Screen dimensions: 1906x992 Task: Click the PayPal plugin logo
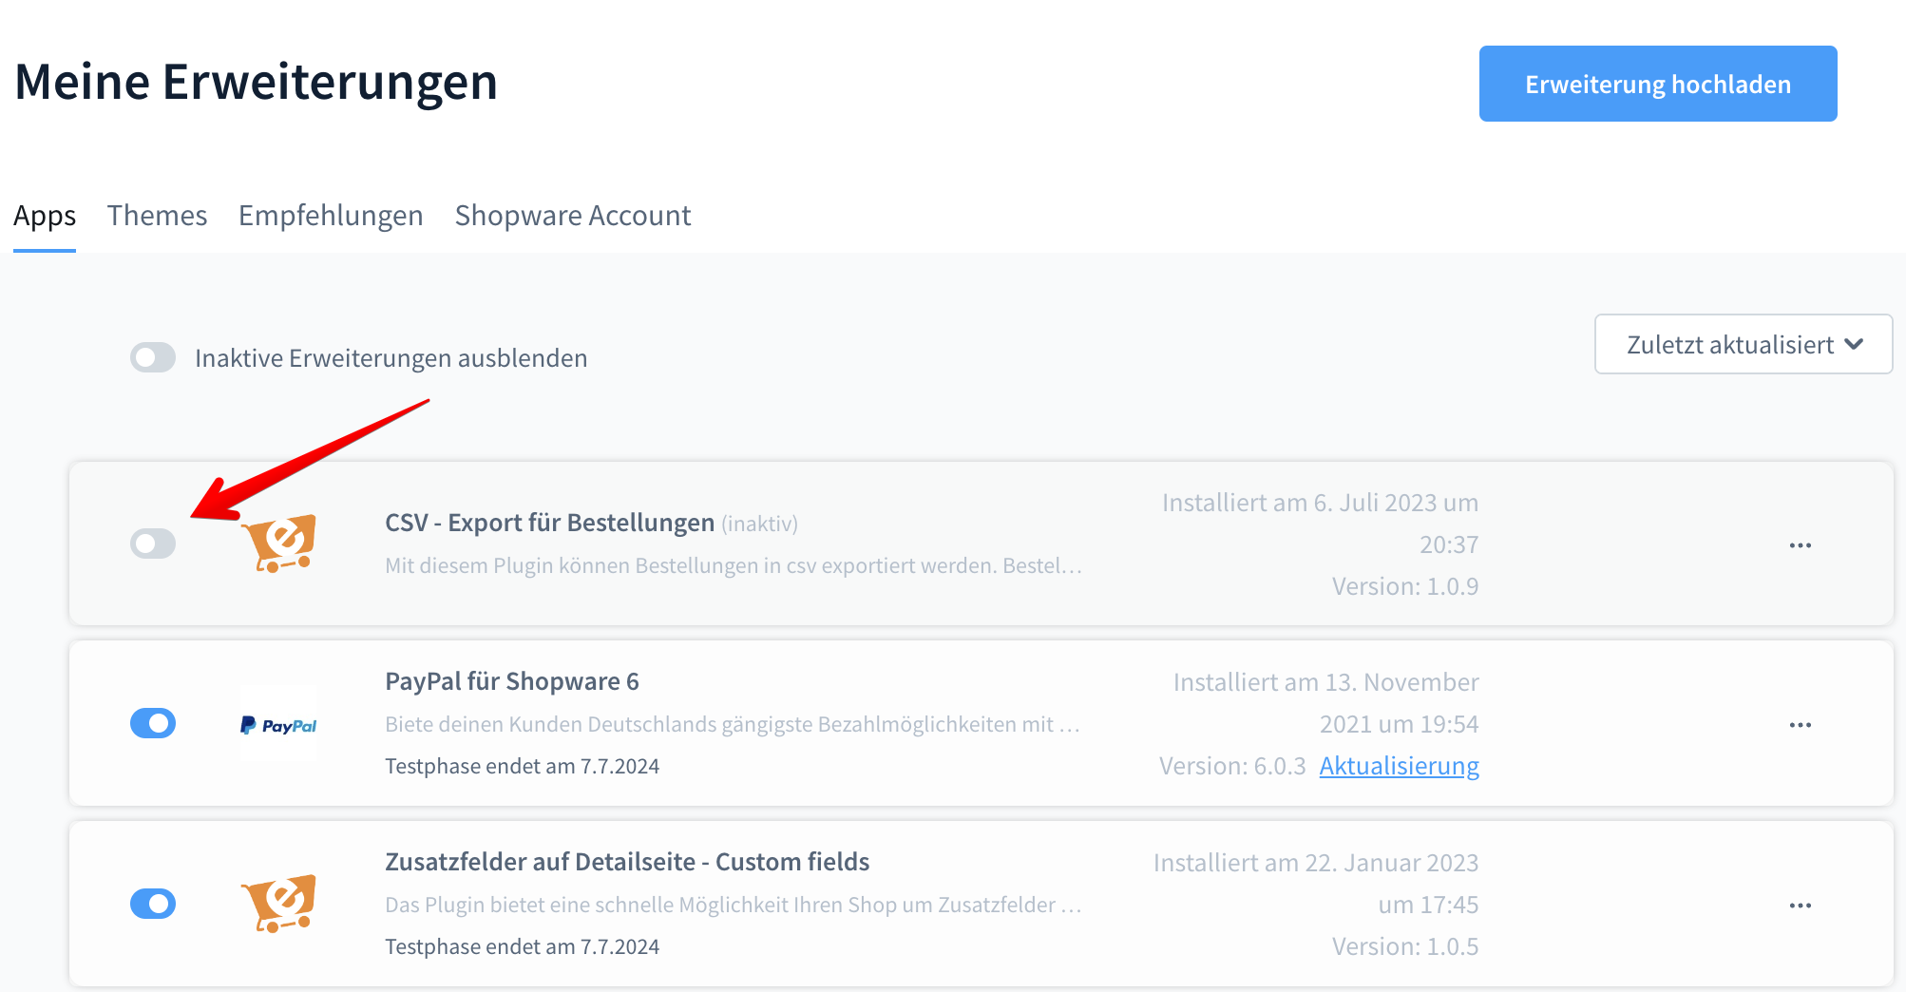click(x=278, y=725)
